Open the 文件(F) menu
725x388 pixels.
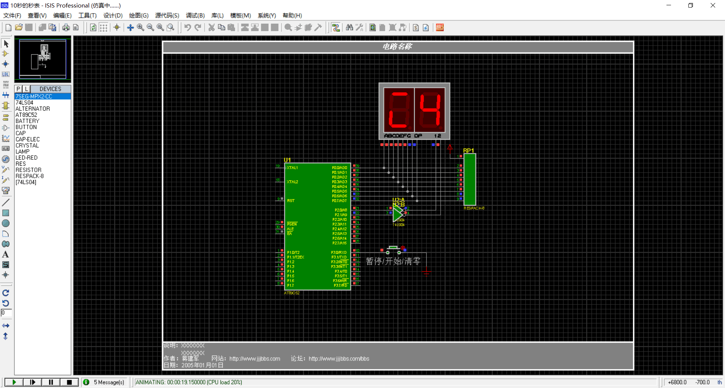coord(12,15)
